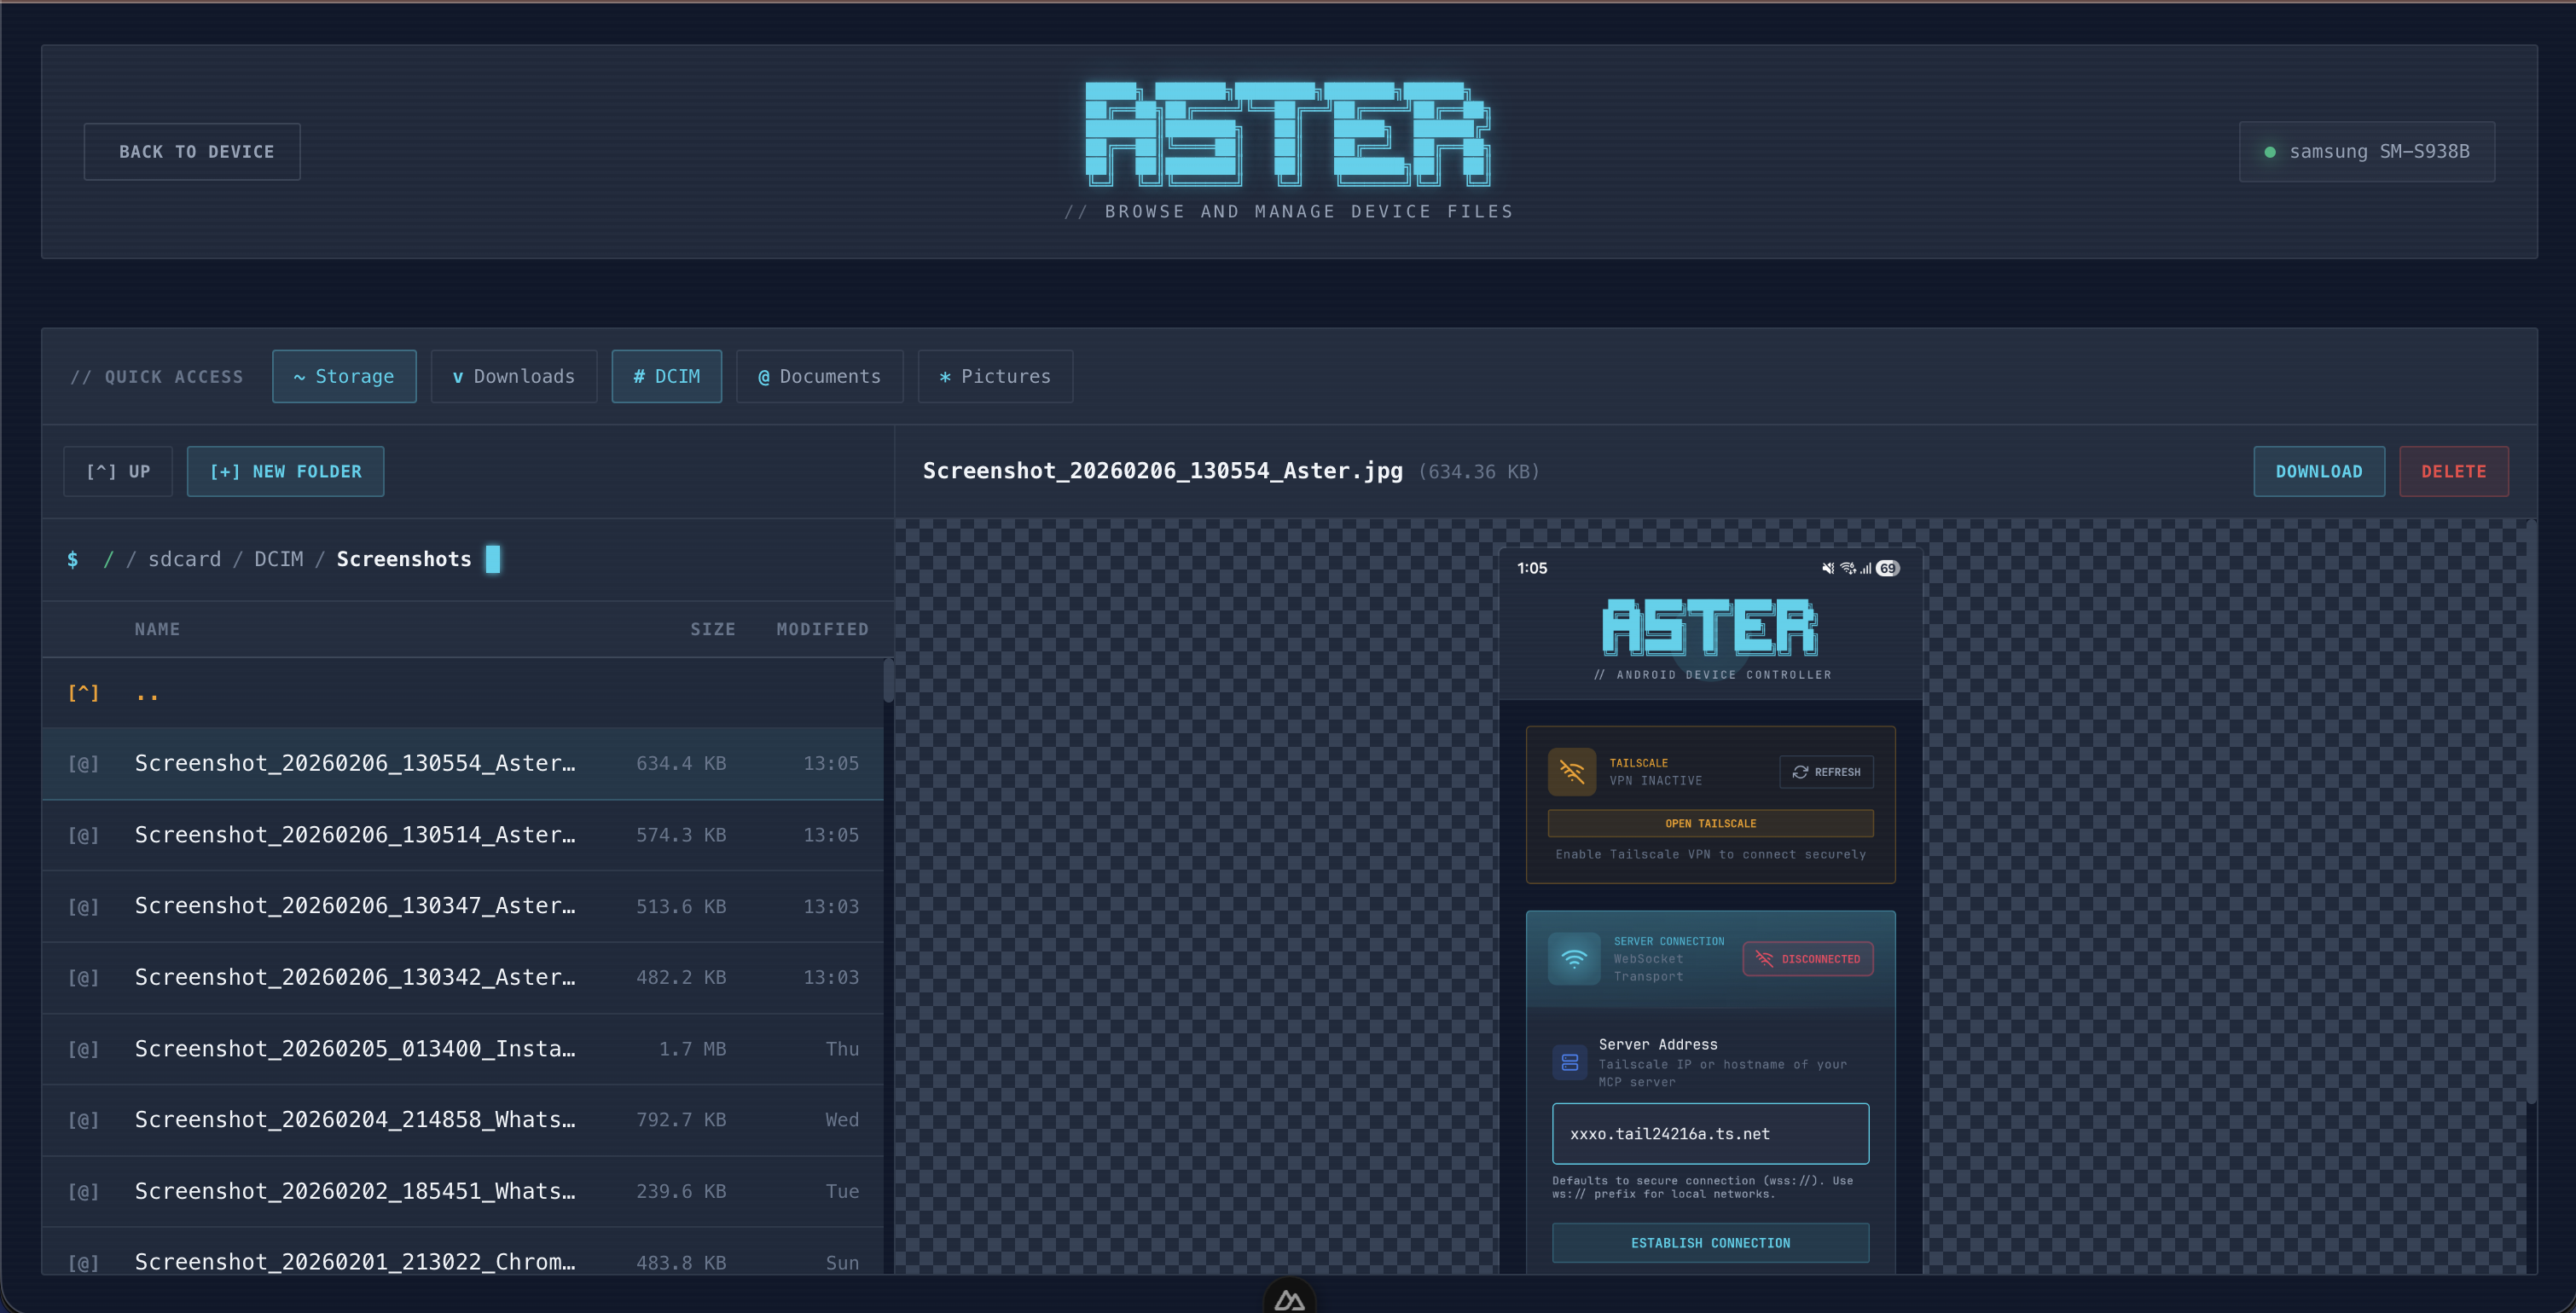Select Screenshot_20260202_185451_Whats file row
Image resolution: width=2576 pixels, height=1313 pixels.
pyautogui.click(x=462, y=1192)
